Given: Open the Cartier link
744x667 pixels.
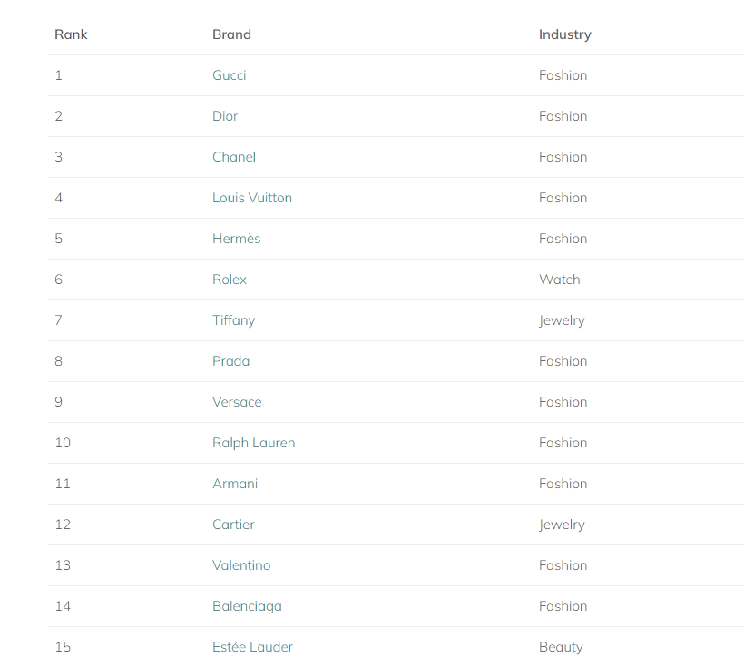Looking at the screenshot, I should 233,525.
